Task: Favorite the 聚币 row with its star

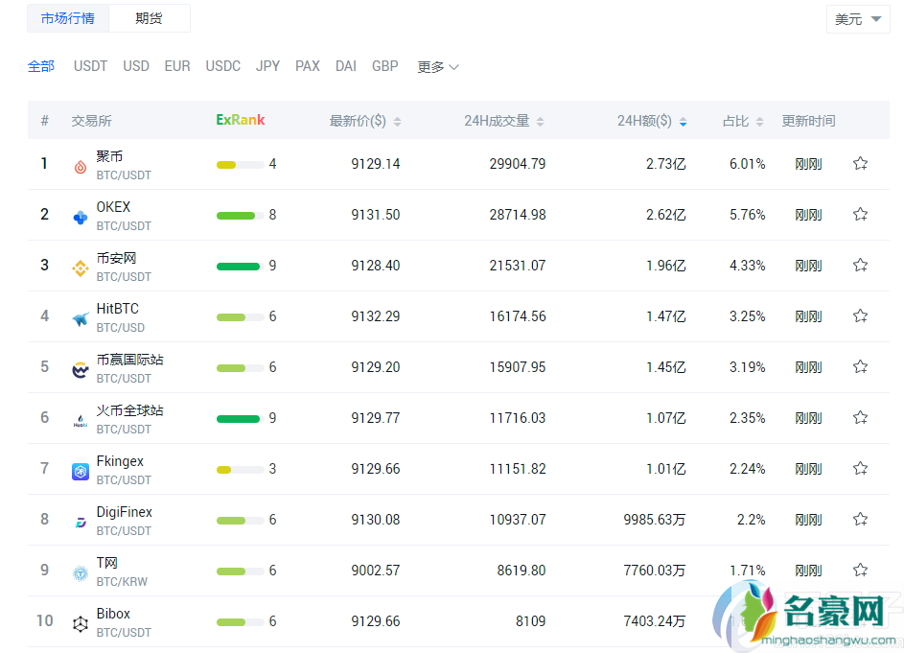Action: point(860,163)
